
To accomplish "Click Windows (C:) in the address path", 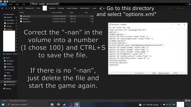I will [30, 8].
